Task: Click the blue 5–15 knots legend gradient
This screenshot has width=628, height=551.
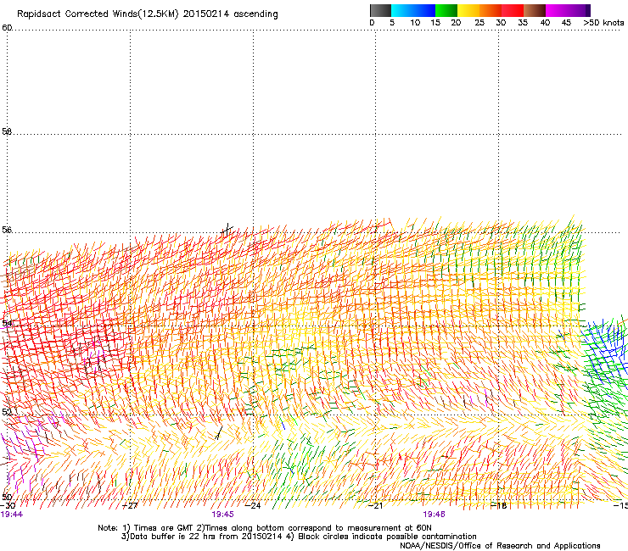Action: tap(413, 10)
